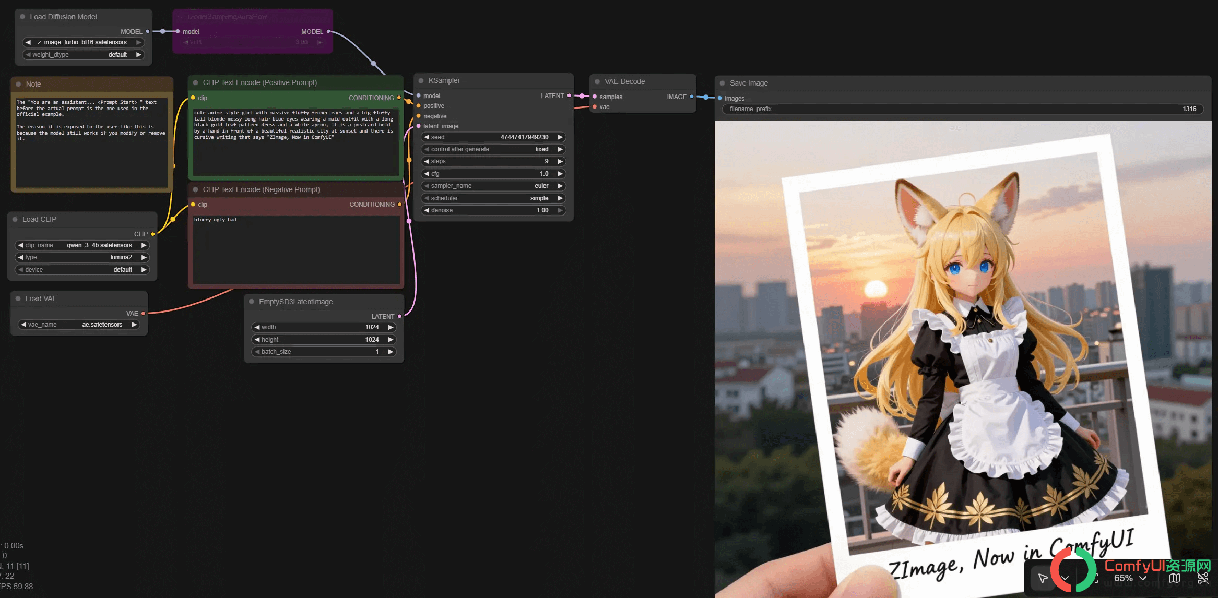Click inside the Note text area
Viewport: 1218px width, 598px height.
[92, 142]
